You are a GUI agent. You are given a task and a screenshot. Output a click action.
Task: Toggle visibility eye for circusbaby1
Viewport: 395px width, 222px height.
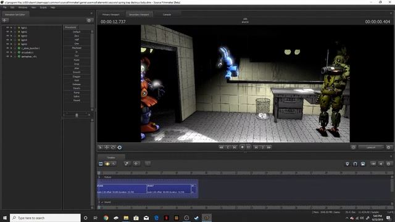(7, 52)
